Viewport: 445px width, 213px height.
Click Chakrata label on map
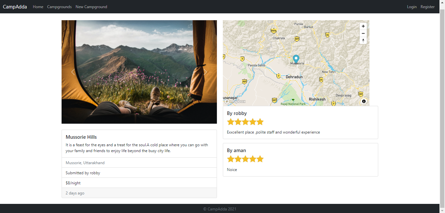pos(279,38)
